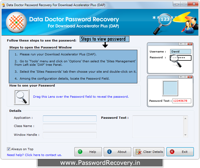Screen dimensions: 200x168
Task: Click the Window Handle field
Action: 70,135
